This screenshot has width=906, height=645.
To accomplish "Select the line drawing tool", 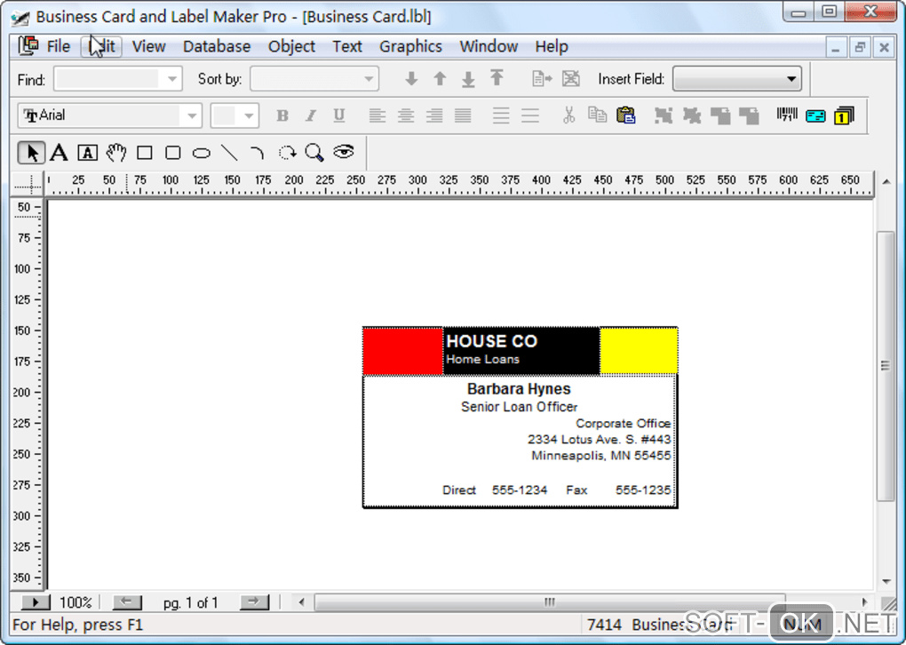I will [229, 153].
